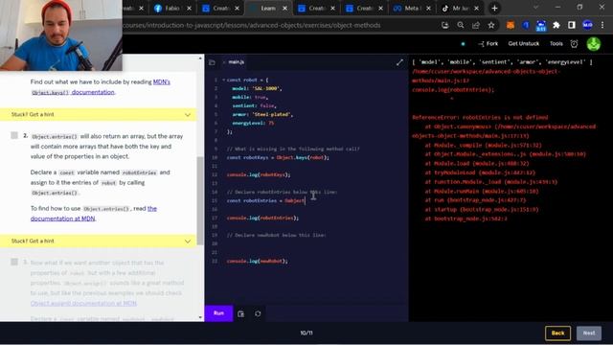Click the green status dot near Fork
This screenshot has height=345, width=613.
point(463,44)
